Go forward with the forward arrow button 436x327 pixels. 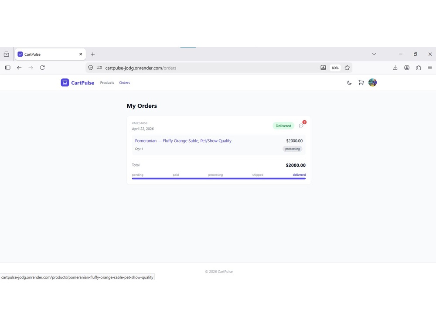tap(31, 68)
